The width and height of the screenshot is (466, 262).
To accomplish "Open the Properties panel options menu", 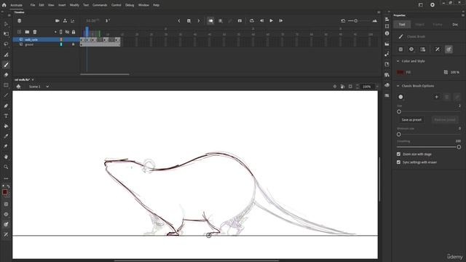I will tap(463, 15).
